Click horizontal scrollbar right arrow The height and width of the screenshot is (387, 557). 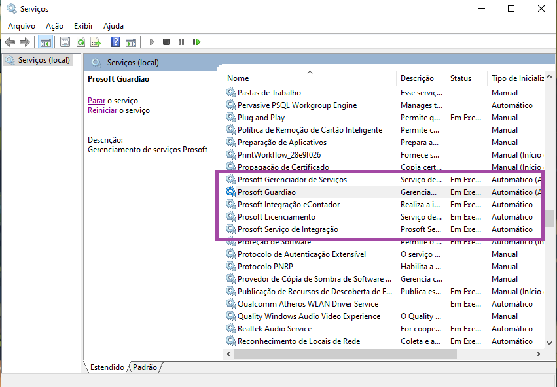click(x=539, y=354)
